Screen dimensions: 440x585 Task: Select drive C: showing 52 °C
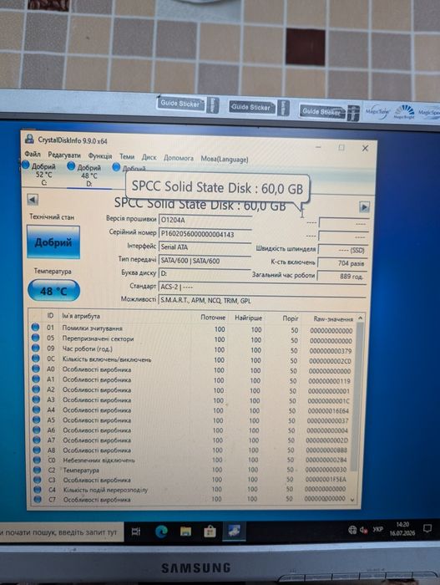point(41,173)
